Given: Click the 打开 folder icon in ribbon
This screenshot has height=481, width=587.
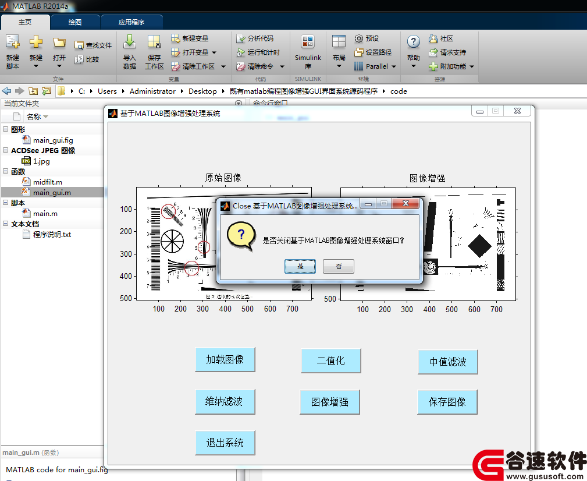Looking at the screenshot, I should point(59,42).
